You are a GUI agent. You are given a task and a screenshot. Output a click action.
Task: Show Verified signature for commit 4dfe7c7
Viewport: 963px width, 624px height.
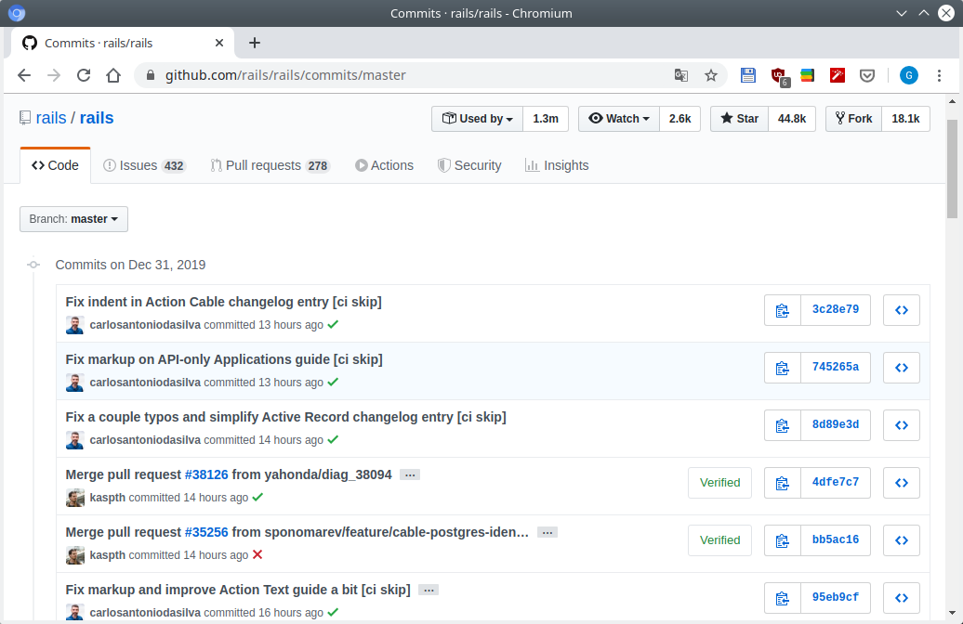click(719, 483)
